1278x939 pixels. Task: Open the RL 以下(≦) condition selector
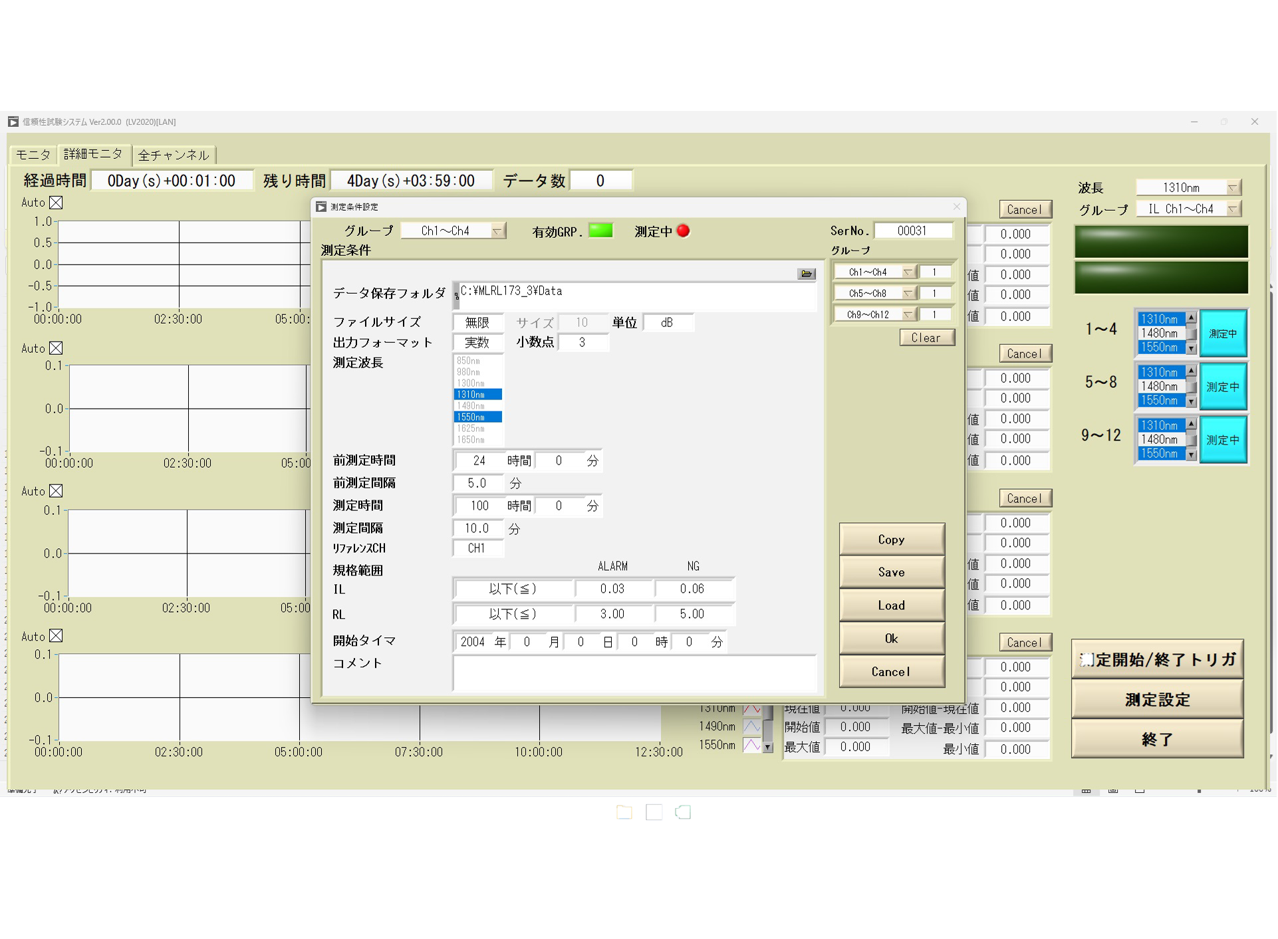513,614
